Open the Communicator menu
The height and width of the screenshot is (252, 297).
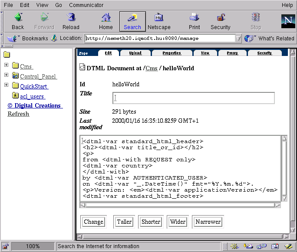[86, 5]
